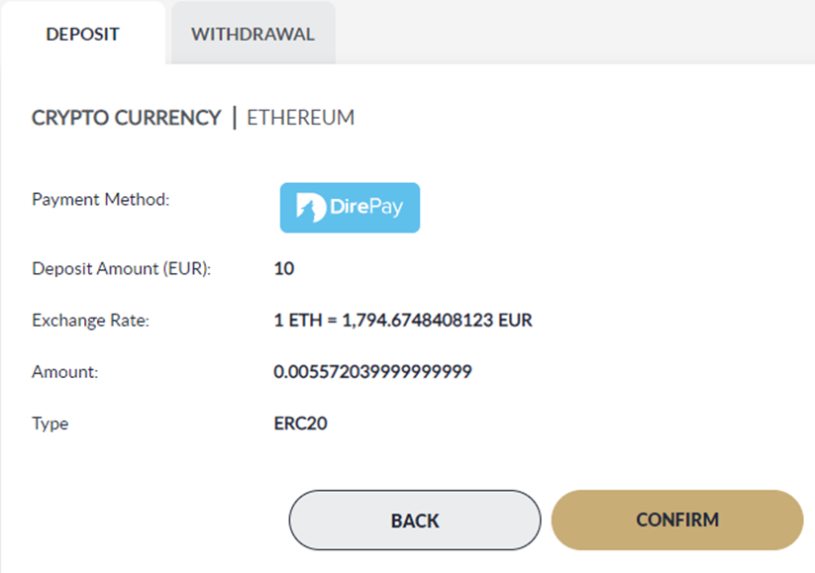
Task: Click the '1 ETH' text in exchange rate
Action: point(298,320)
